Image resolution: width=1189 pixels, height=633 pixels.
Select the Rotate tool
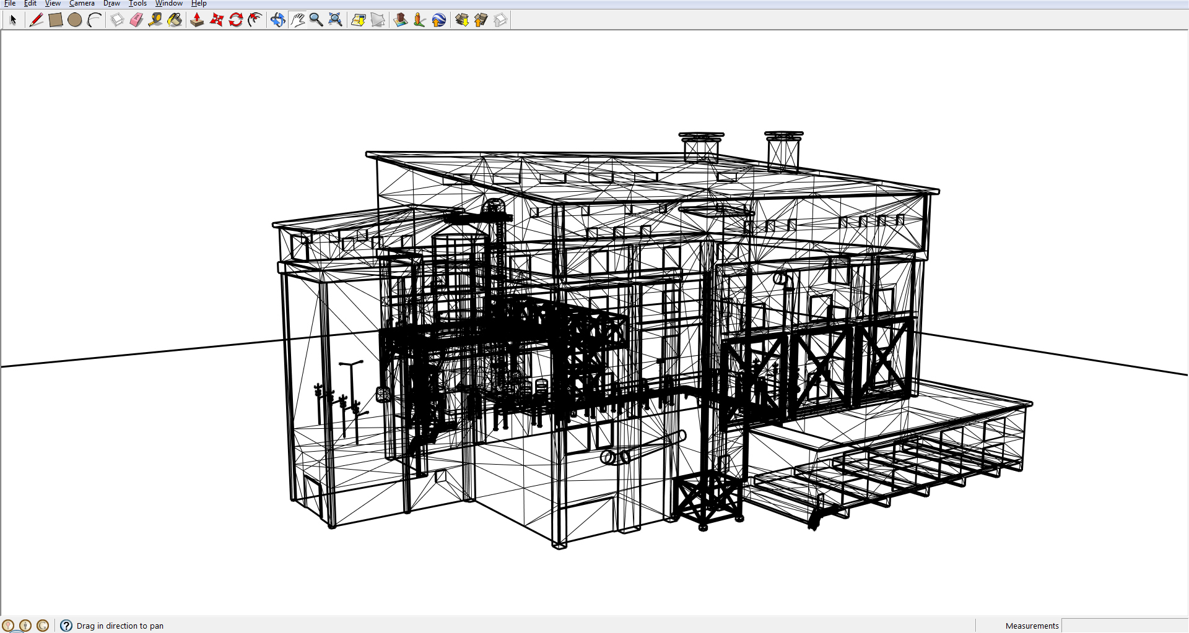click(235, 19)
